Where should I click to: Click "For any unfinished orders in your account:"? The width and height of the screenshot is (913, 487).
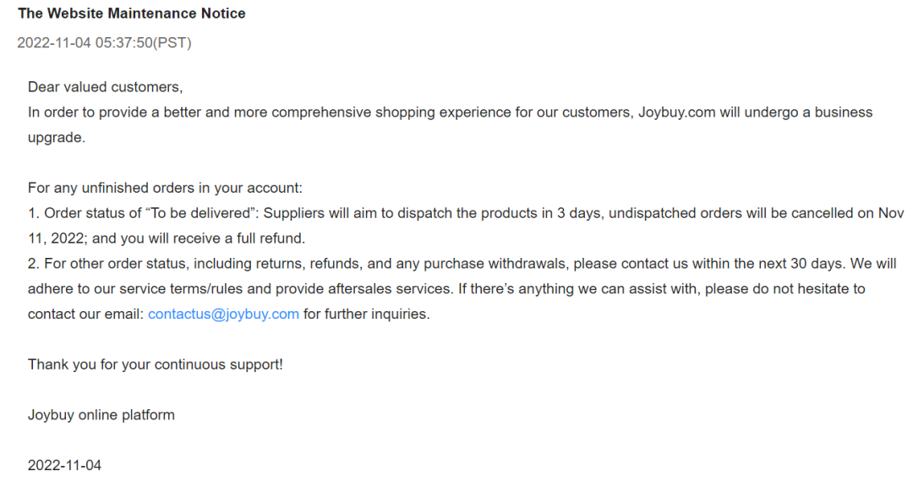tap(165, 188)
